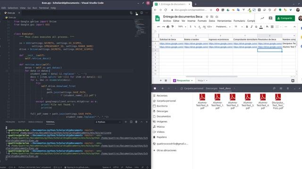Star the Entrega de documentos Beca spreadsheet

click(207, 17)
